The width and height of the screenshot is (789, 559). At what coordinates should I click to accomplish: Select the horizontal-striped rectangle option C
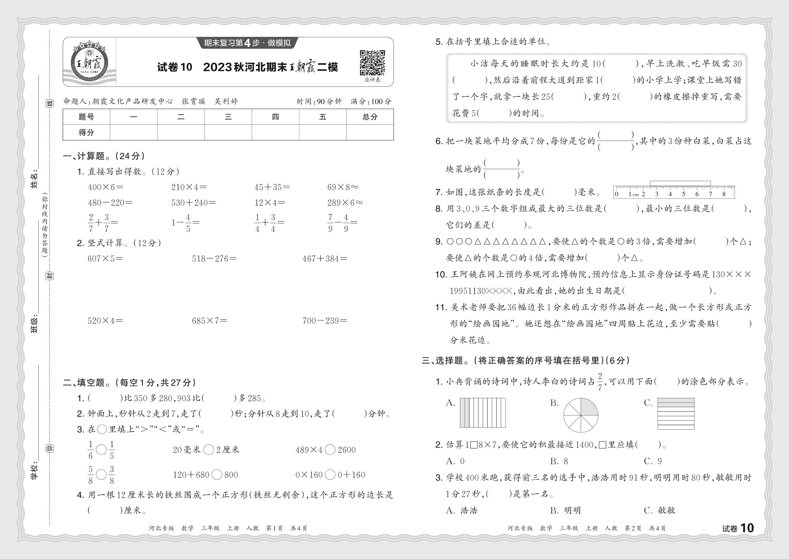675,413
